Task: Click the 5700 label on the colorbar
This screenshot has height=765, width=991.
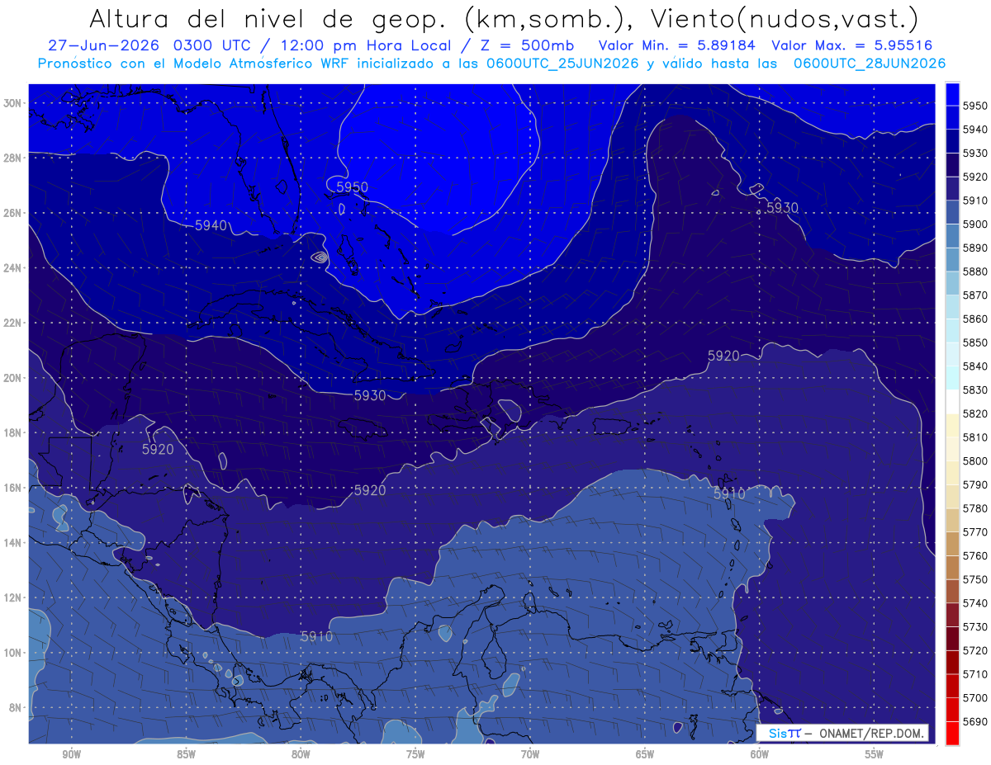Action: point(974,698)
